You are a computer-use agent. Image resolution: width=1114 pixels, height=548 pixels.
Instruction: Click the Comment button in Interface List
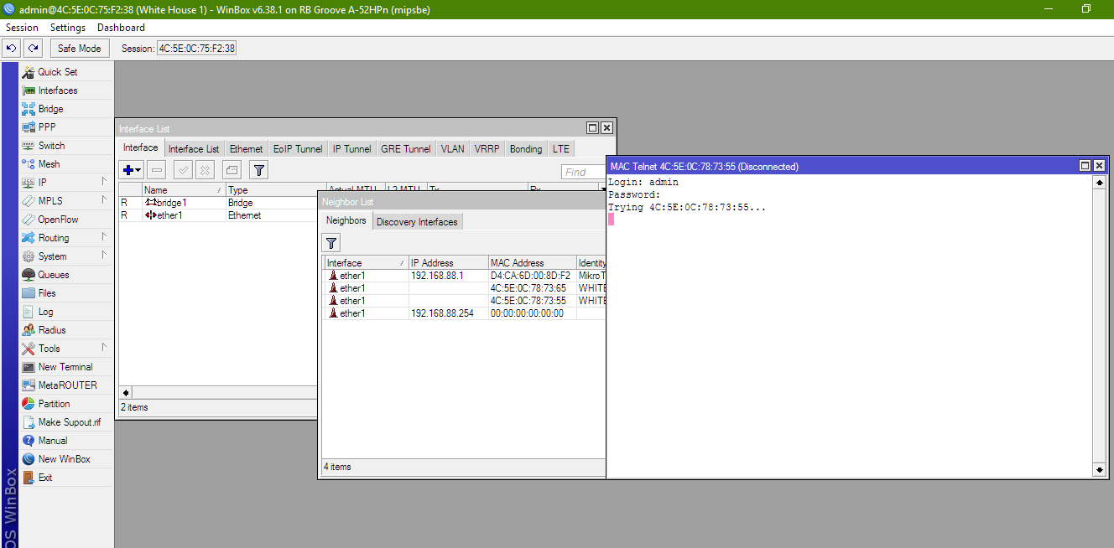tap(232, 170)
